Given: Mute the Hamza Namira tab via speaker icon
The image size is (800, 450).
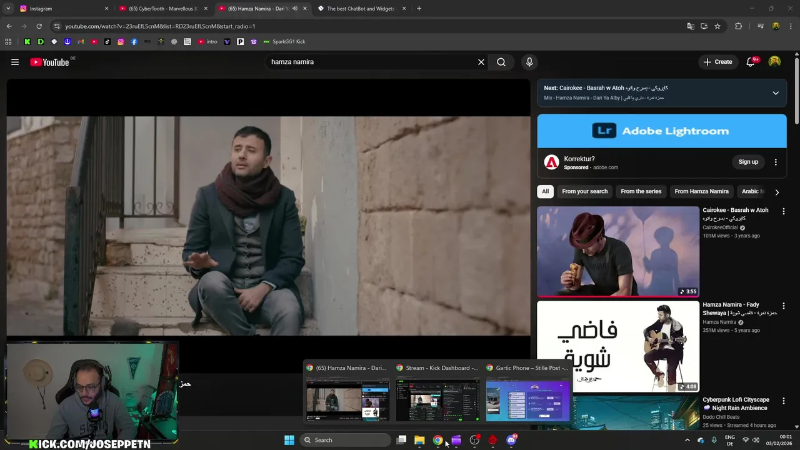Looking at the screenshot, I should [295, 9].
